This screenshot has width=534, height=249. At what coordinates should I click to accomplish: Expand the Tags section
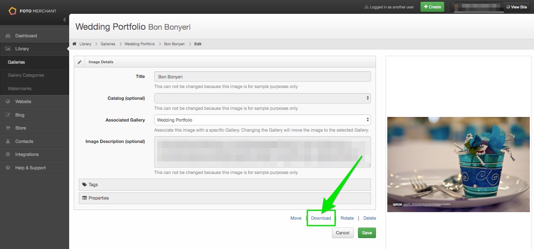(x=225, y=184)
